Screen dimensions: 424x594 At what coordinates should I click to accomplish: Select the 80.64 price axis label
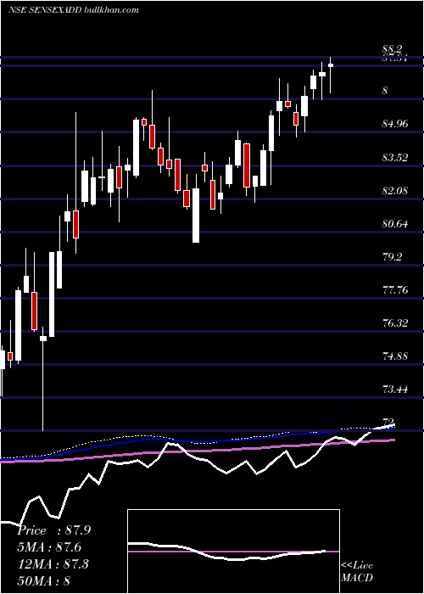(395, 224)
